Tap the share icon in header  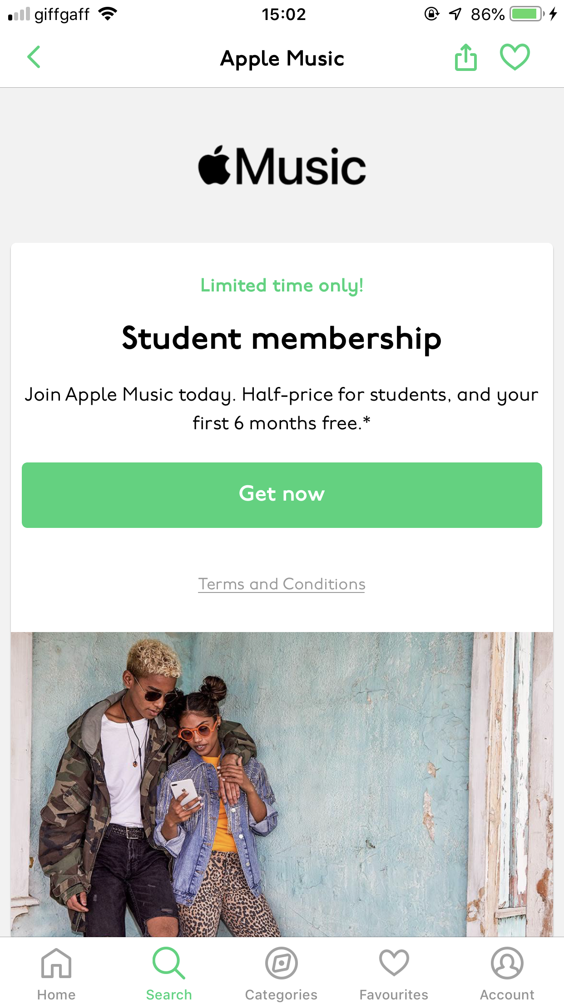click(x=466, y=57)
